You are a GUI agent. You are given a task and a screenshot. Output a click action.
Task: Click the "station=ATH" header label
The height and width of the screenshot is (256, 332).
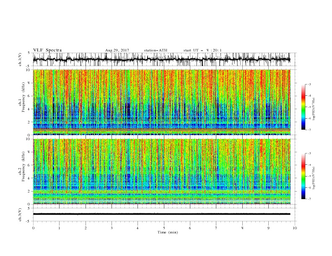point(156,50)
